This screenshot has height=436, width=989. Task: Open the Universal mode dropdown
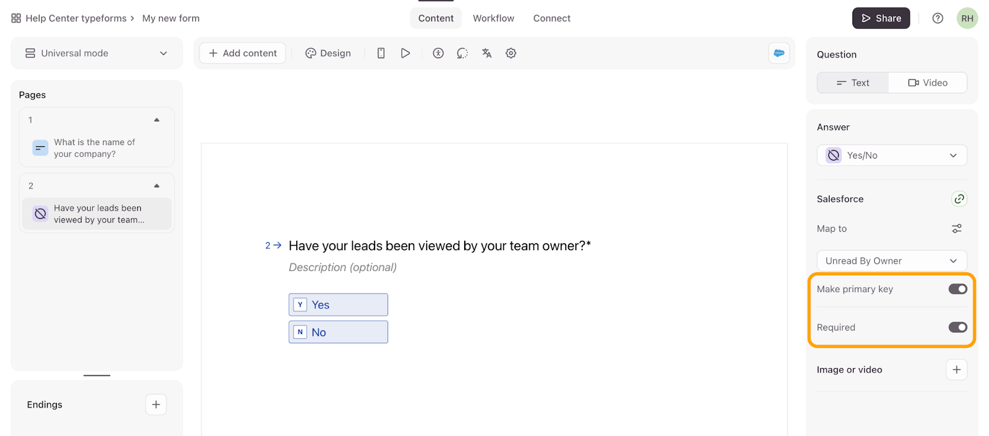(96, 53)
